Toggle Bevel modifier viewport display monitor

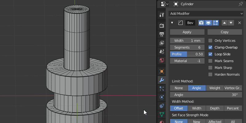208,23
